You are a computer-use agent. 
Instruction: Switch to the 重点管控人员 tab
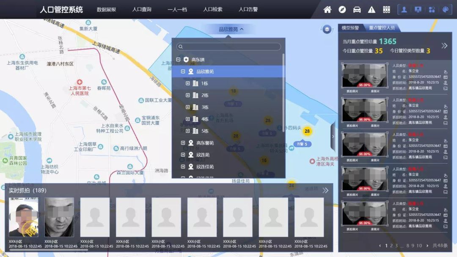tap(382, 28)
